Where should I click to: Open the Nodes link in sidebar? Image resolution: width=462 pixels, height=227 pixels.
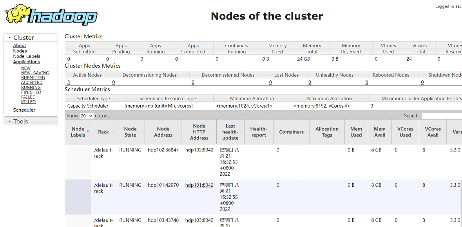coord(20,51)
